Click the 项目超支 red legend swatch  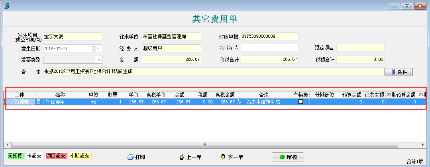[x=56, y=155]
